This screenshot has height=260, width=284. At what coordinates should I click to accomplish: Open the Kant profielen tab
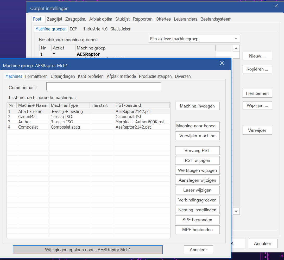[91, 76]
